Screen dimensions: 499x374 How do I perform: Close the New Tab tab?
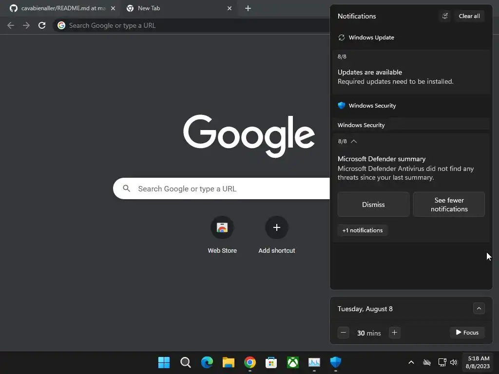pyautogui.click(x=230, y=8)
